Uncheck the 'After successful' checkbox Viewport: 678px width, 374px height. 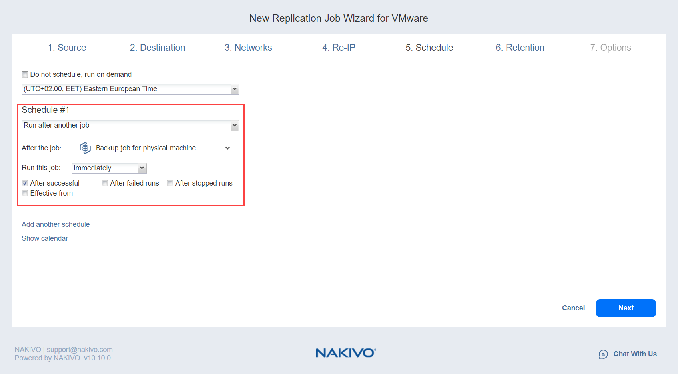pos(25,183)
